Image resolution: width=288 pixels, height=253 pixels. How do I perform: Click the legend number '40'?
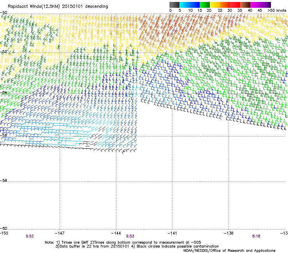pyautogui.click(x=250, y=11)
